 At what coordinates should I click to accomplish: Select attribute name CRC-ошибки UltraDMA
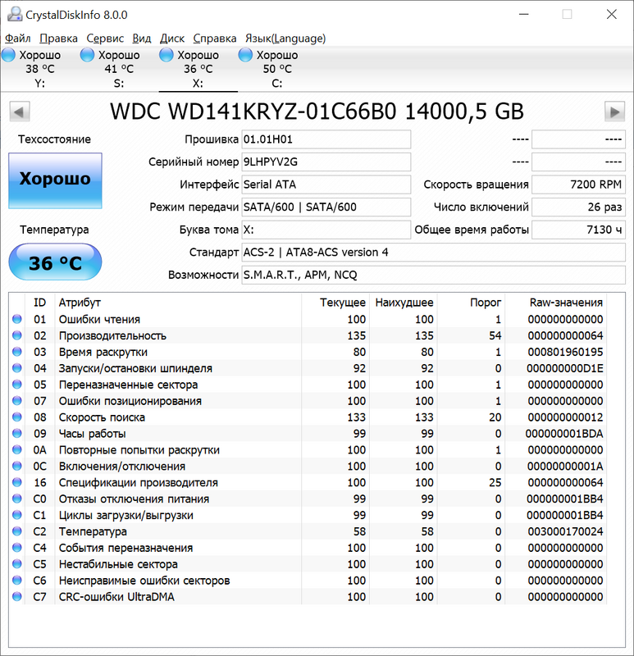click(116, 597)
